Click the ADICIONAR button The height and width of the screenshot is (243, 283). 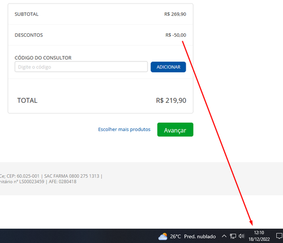(168, 67)
